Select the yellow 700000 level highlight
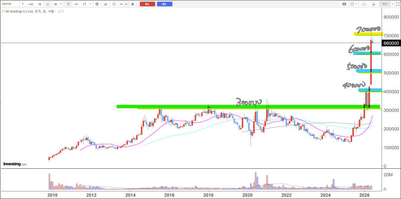The width and height of the screenshot is (401, 199). pyautogui.click(x=368, y=34)
